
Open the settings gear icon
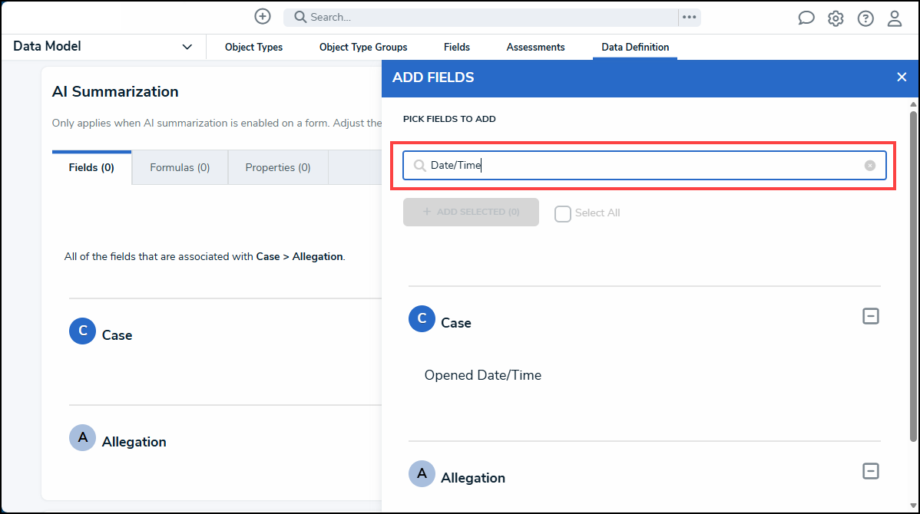(x=836, y=18)
